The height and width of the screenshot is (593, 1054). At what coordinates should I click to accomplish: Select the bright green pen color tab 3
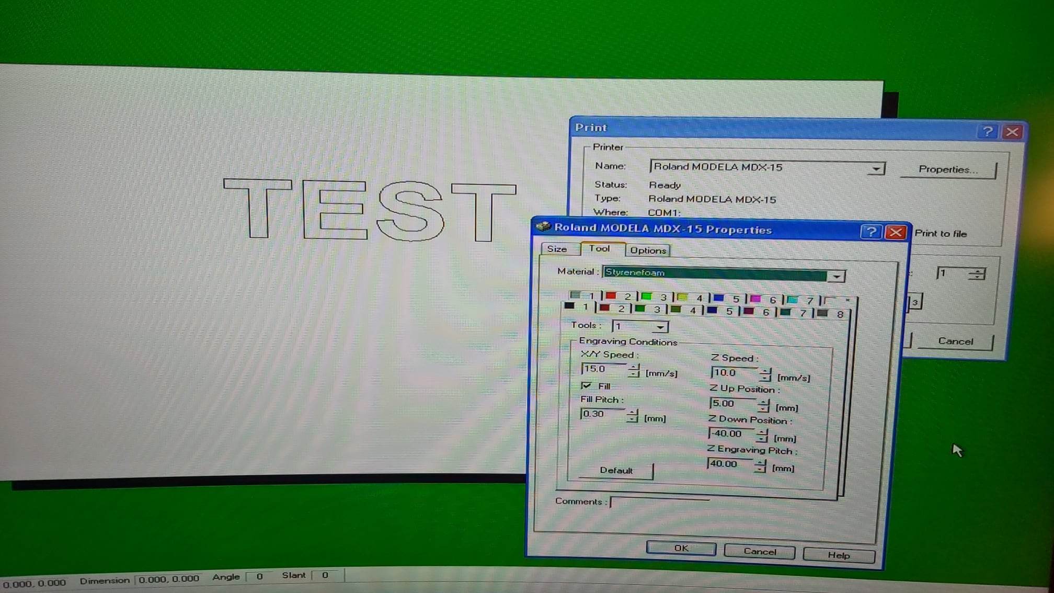pos(654,297)
